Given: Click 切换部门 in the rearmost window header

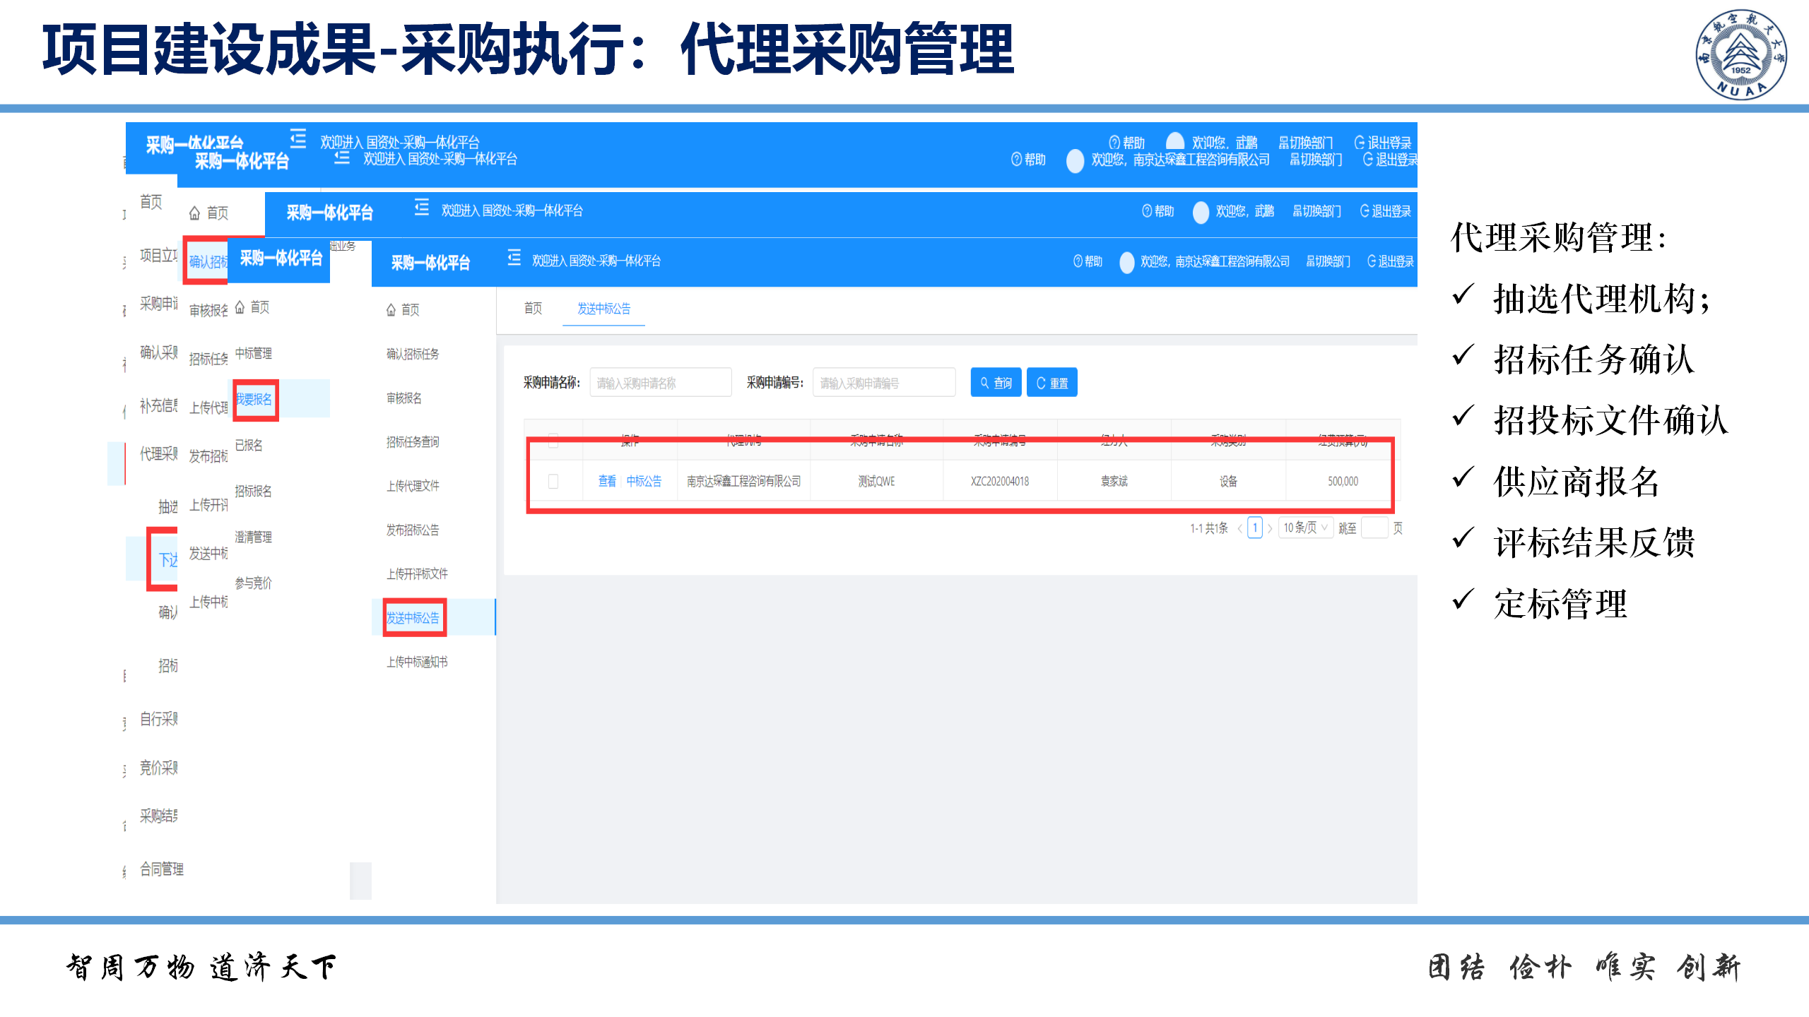Looking at the screenshot, I should 1306,143.
